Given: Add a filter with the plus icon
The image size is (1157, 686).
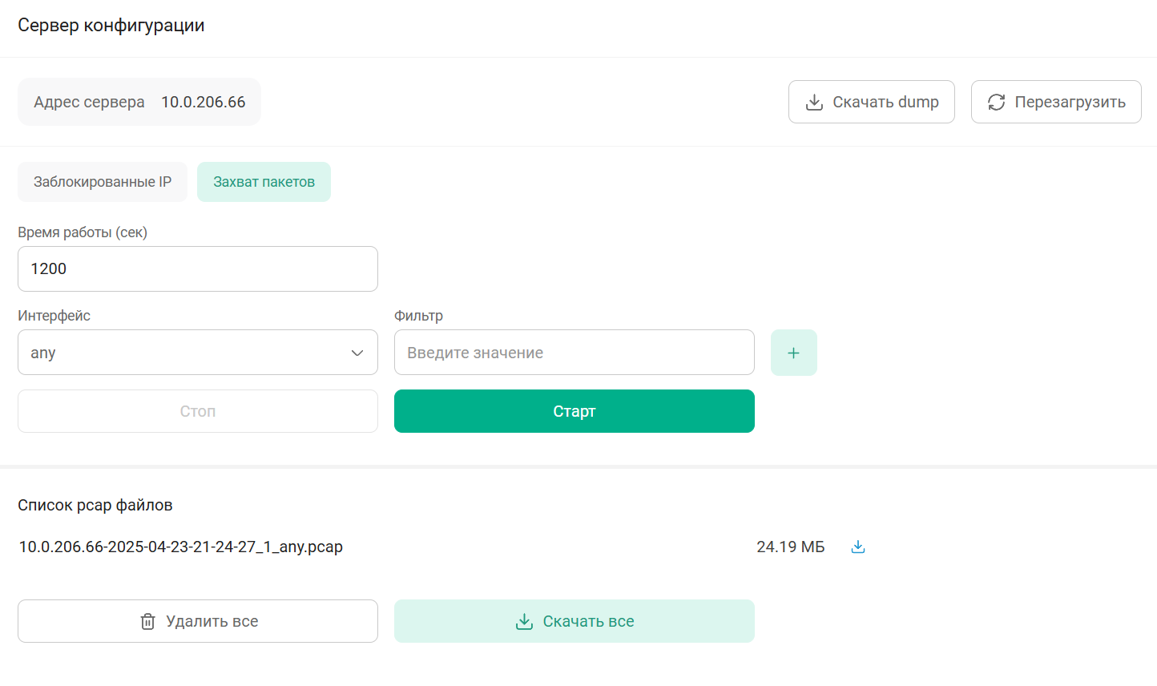Looking at the screenshot, I should pos(793,353).
